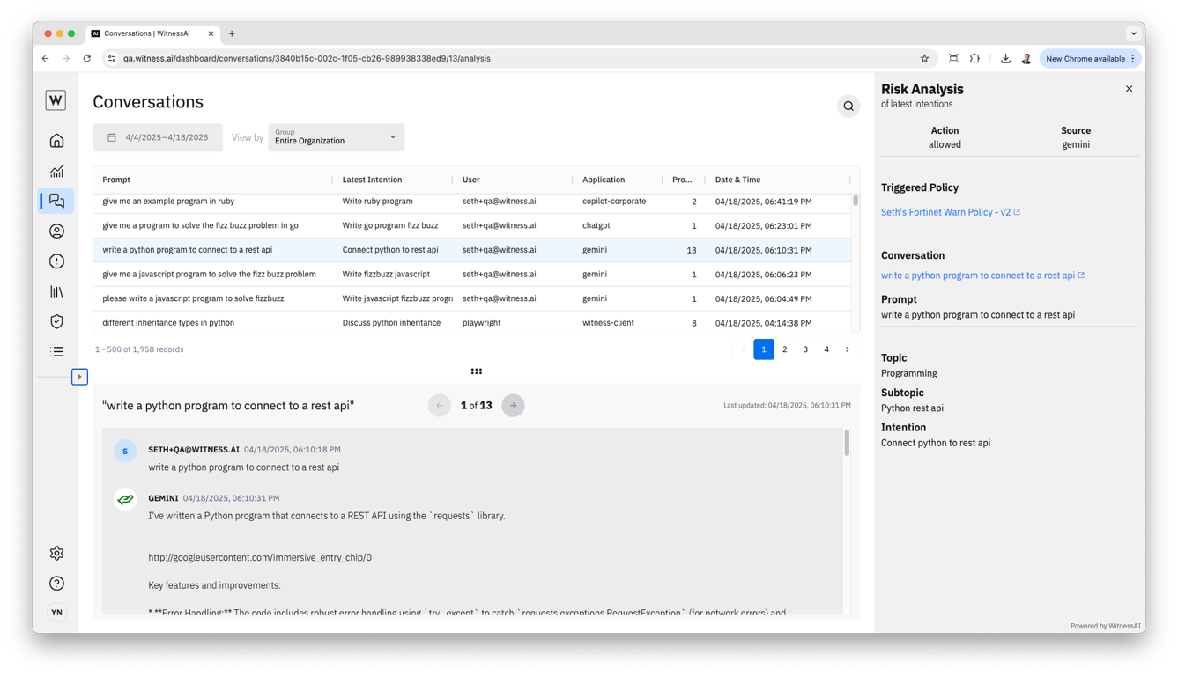Click the table vertical scrollbar
This screenshot has width=1178, height=676.
tap(855, 201)
